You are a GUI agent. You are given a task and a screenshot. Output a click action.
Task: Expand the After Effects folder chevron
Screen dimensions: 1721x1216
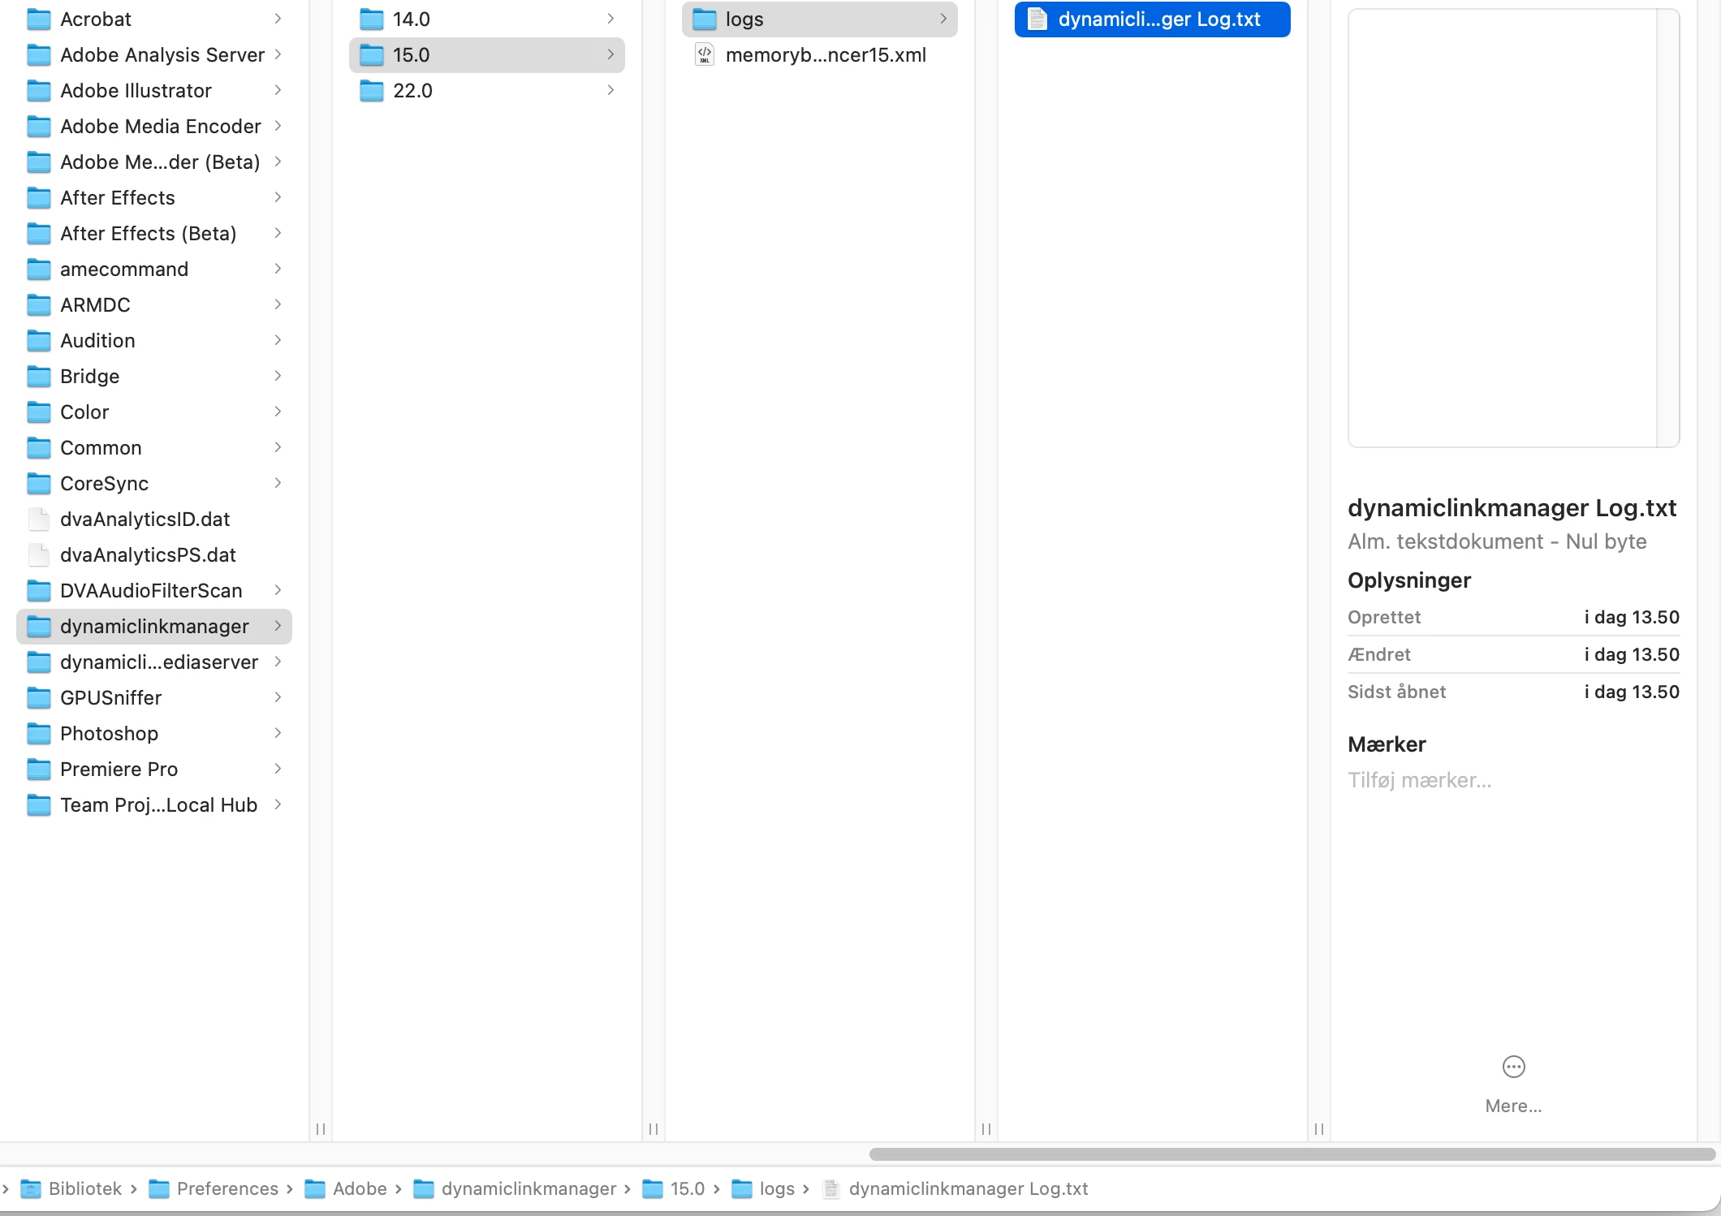[x=278, y=198]
